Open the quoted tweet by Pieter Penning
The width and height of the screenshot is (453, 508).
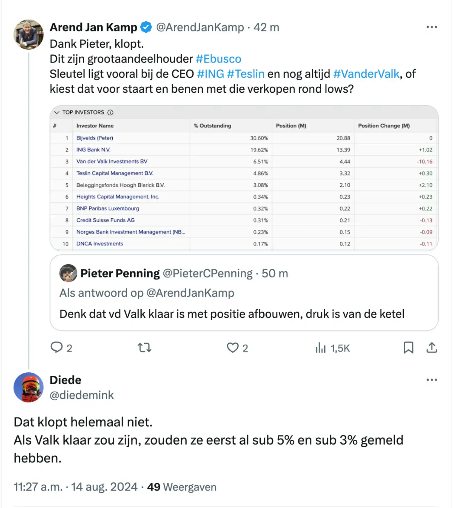coord(244,293)
